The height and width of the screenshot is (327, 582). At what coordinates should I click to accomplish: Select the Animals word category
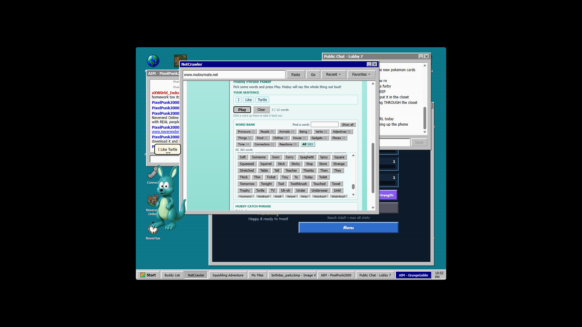click(x=286, y=131)
